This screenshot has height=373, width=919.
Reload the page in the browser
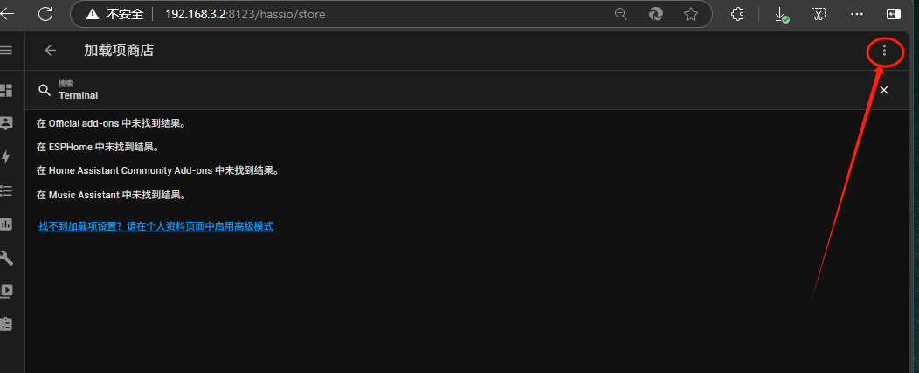tap(45, 14)
